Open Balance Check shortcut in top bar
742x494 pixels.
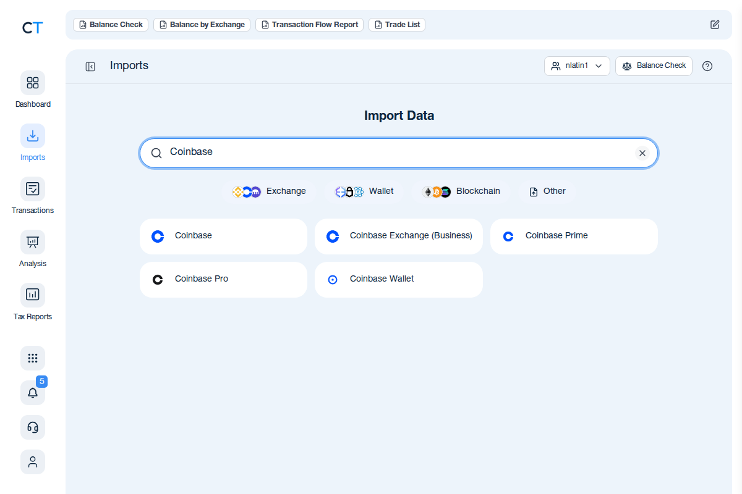coord(111,25)
